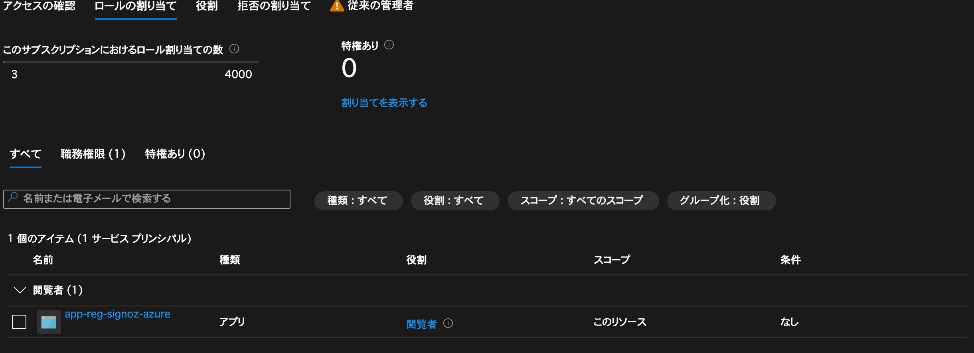
Task: Switch to the 拒否の割り当て tab
Action: click(x=274, y=6)
